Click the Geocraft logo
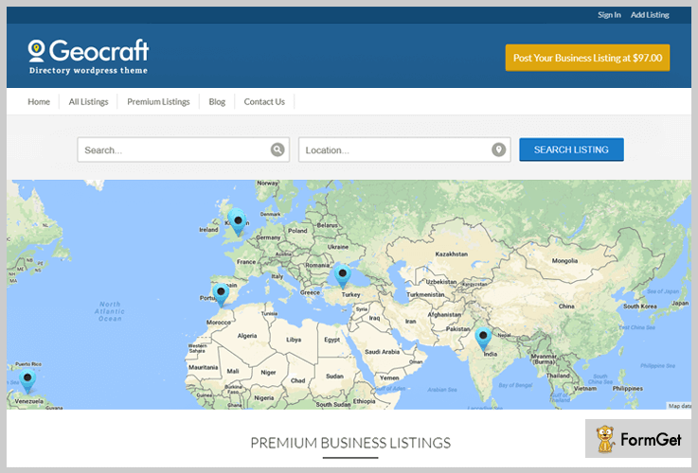This screenshot has height=473, width=698. coord(88,57)
